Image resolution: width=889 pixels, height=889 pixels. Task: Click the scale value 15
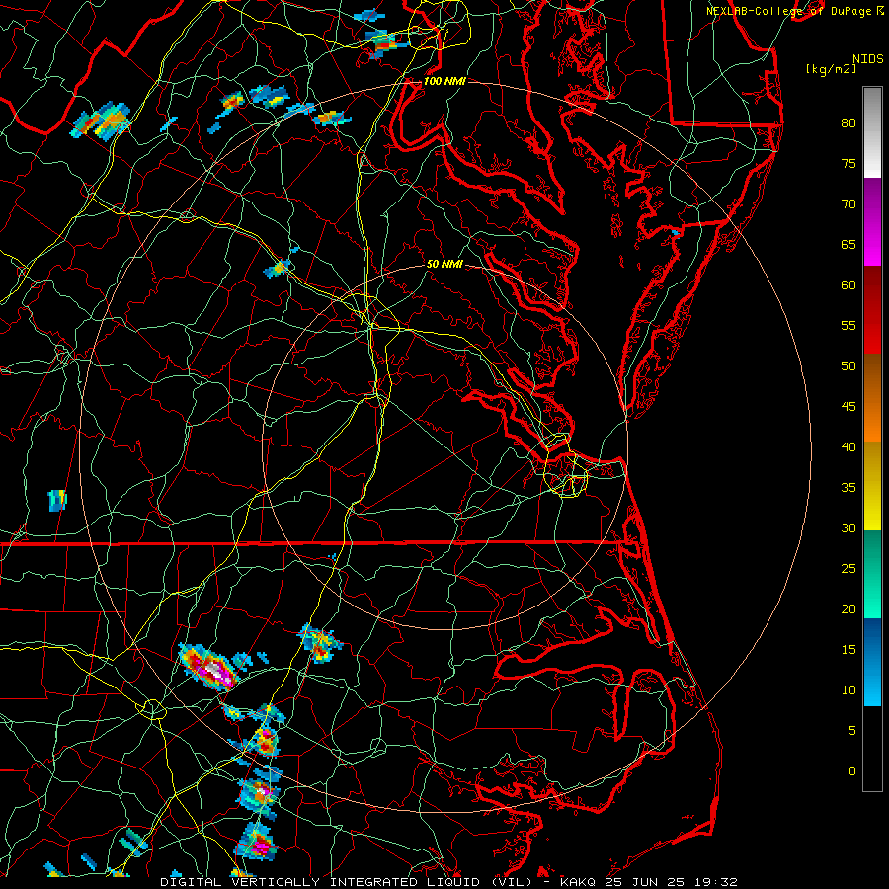tap(849, 650)
